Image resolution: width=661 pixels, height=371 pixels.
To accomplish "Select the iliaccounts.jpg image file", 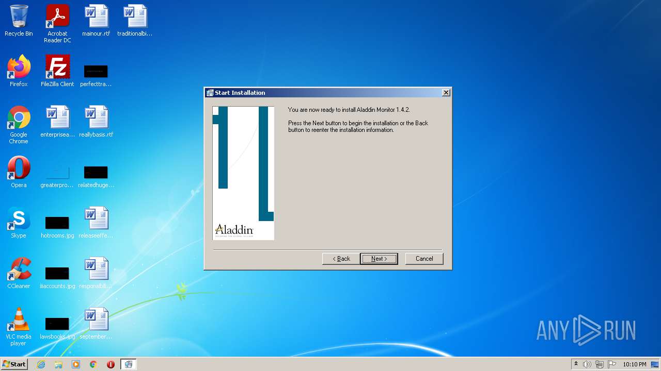I will 57,277.
